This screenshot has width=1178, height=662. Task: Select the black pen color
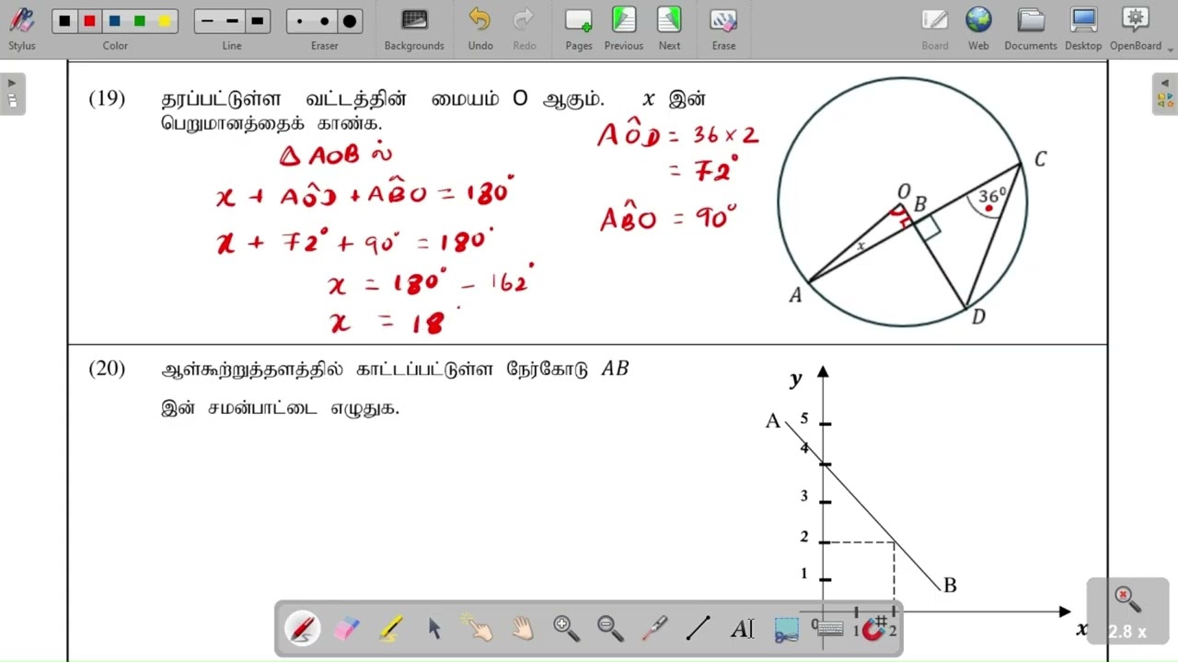[64, 21]
